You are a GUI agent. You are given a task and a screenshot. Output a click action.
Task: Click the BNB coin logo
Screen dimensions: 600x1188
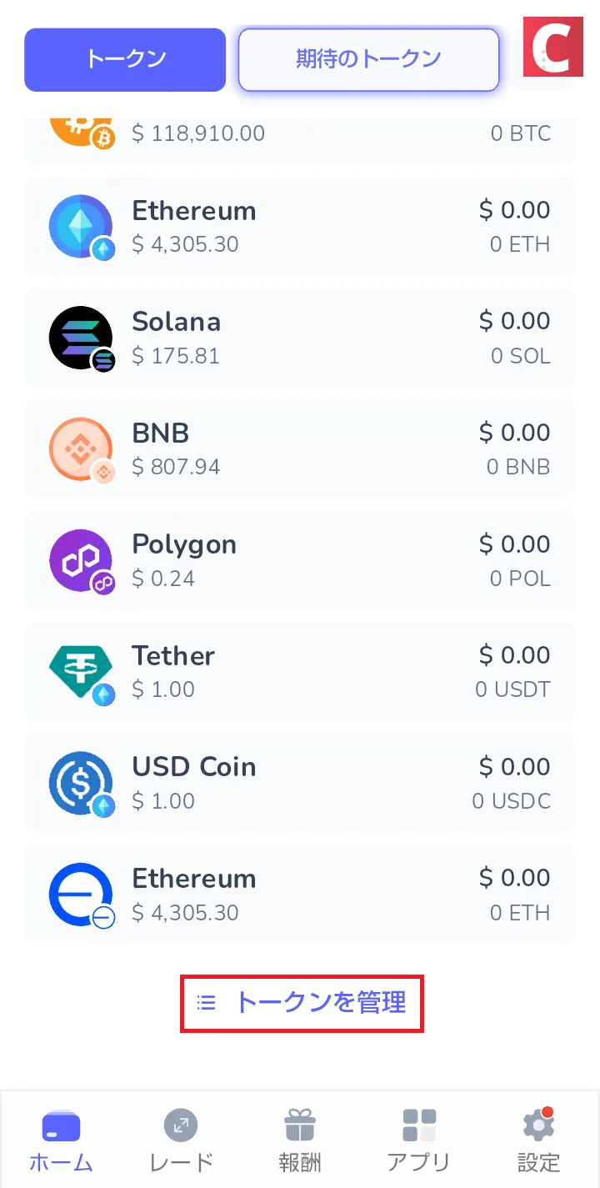pos(81,449)
